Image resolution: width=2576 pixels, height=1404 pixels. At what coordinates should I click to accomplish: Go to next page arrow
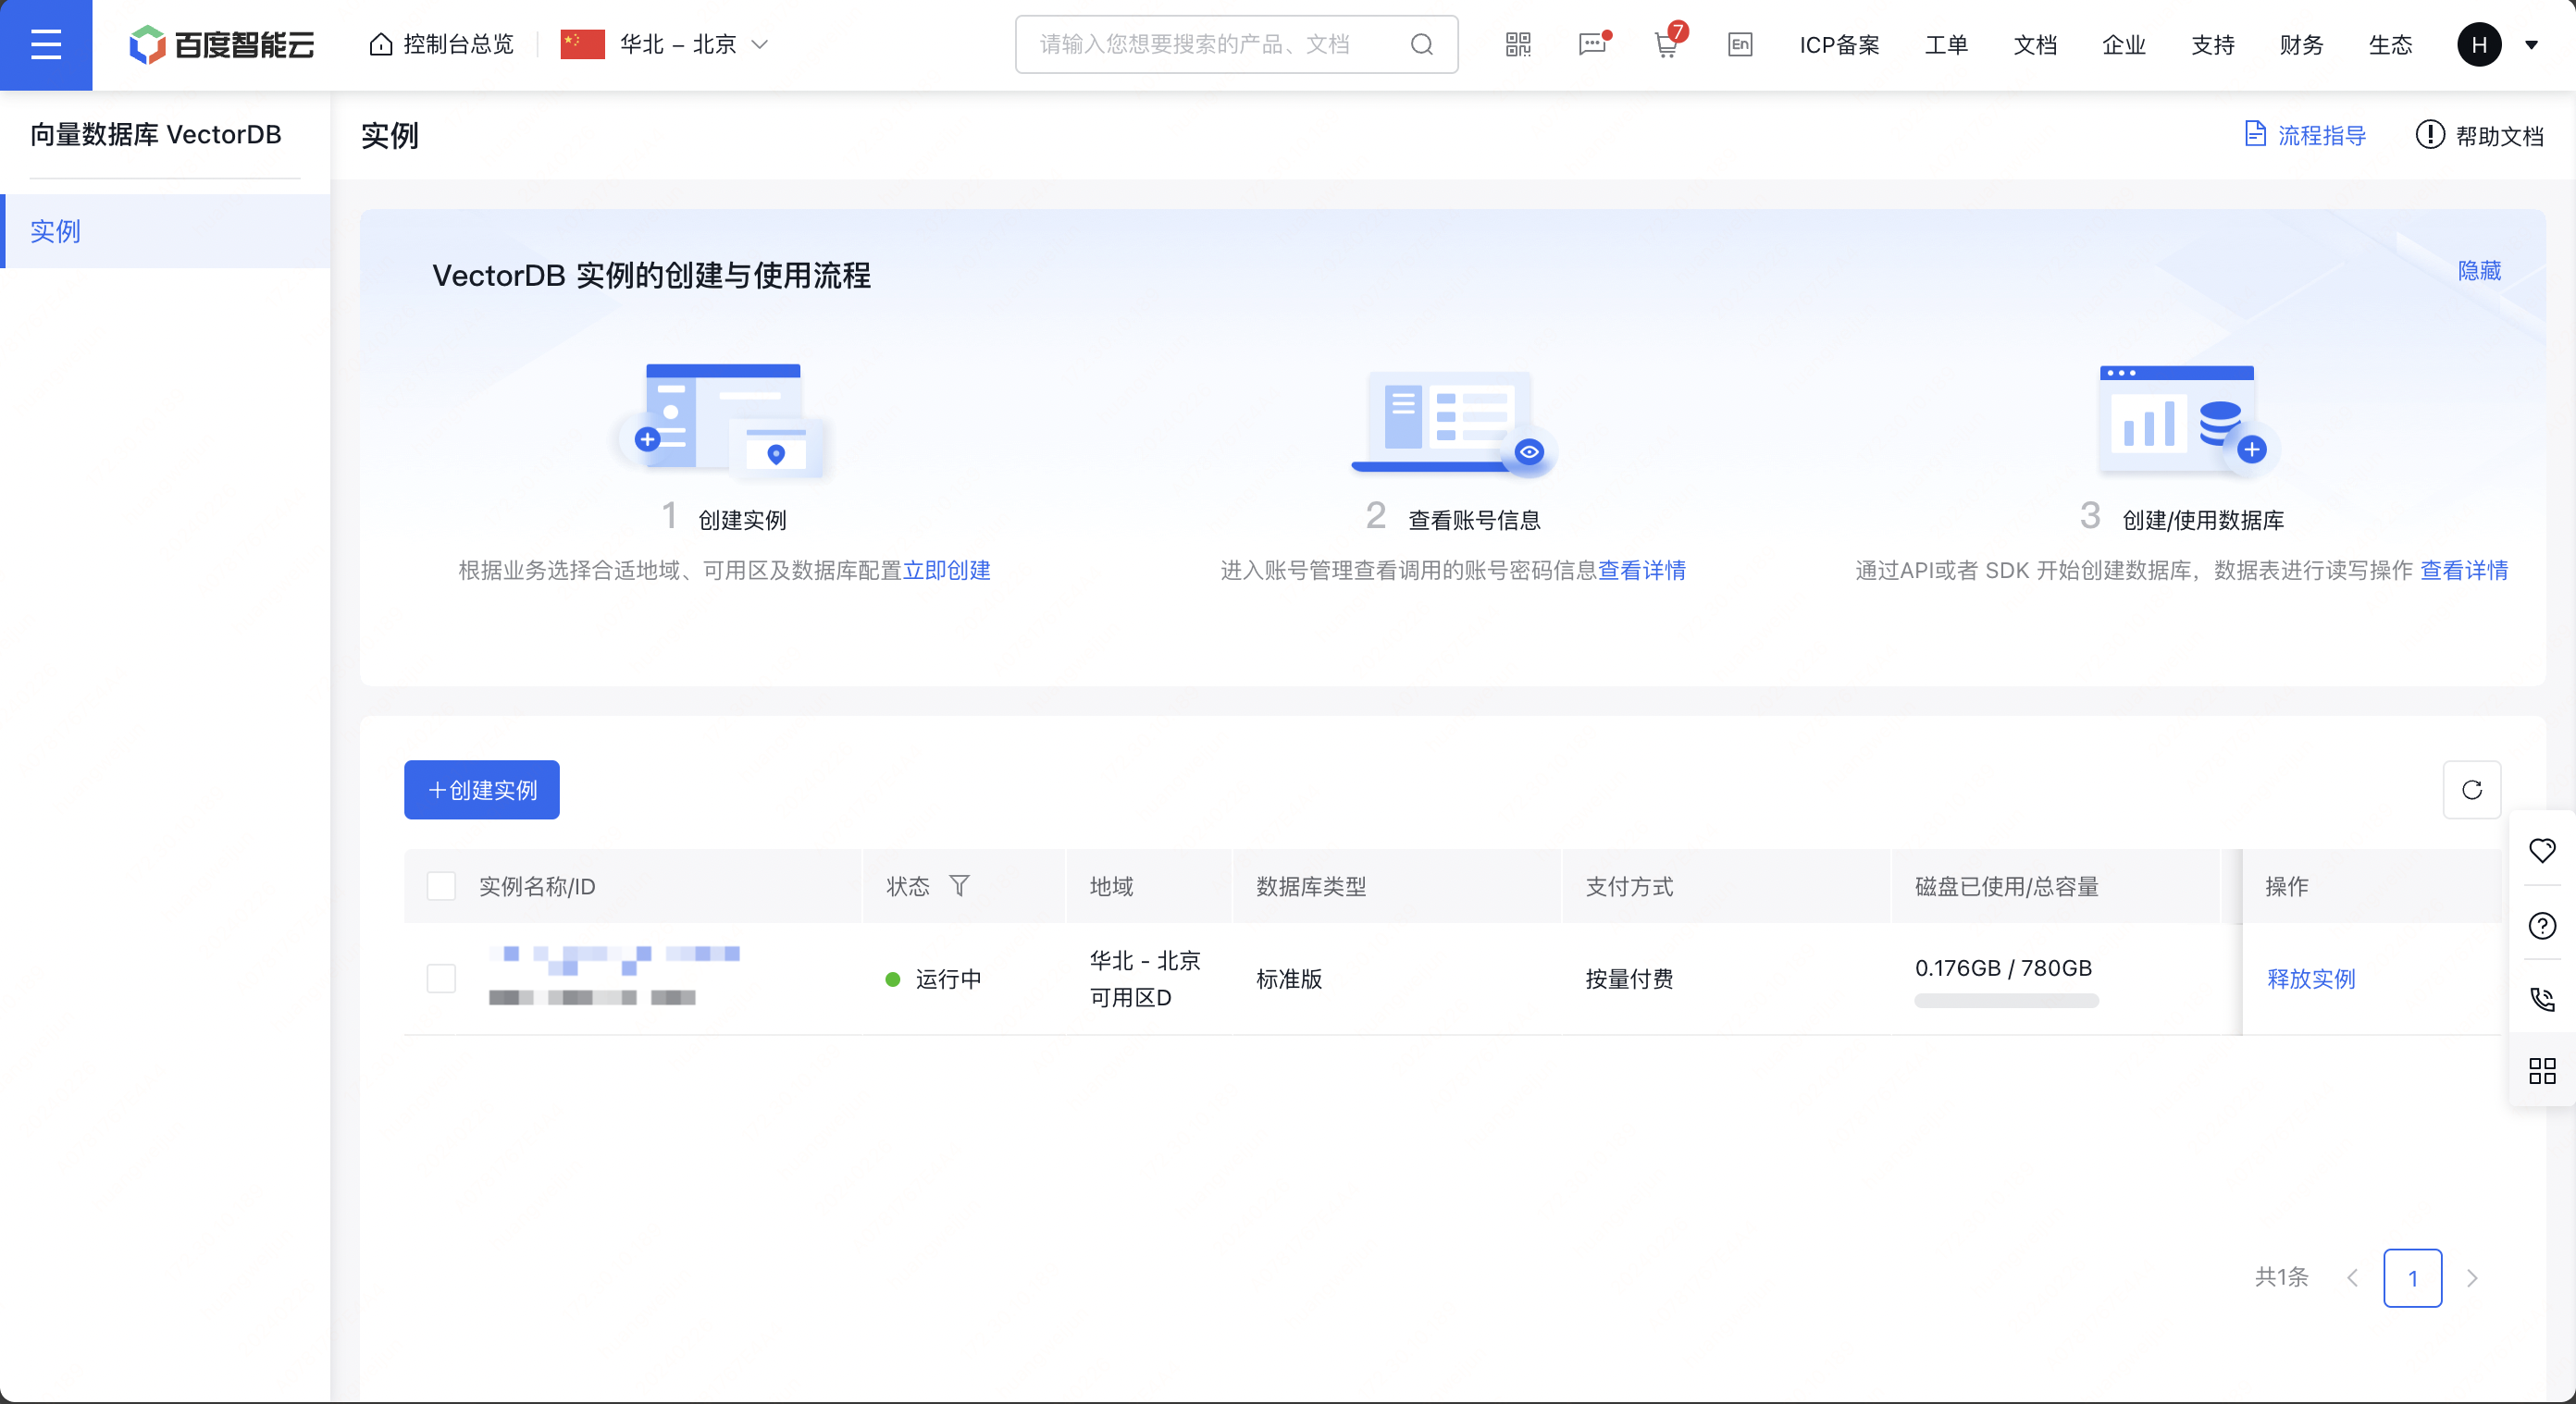point(2472,1278)
